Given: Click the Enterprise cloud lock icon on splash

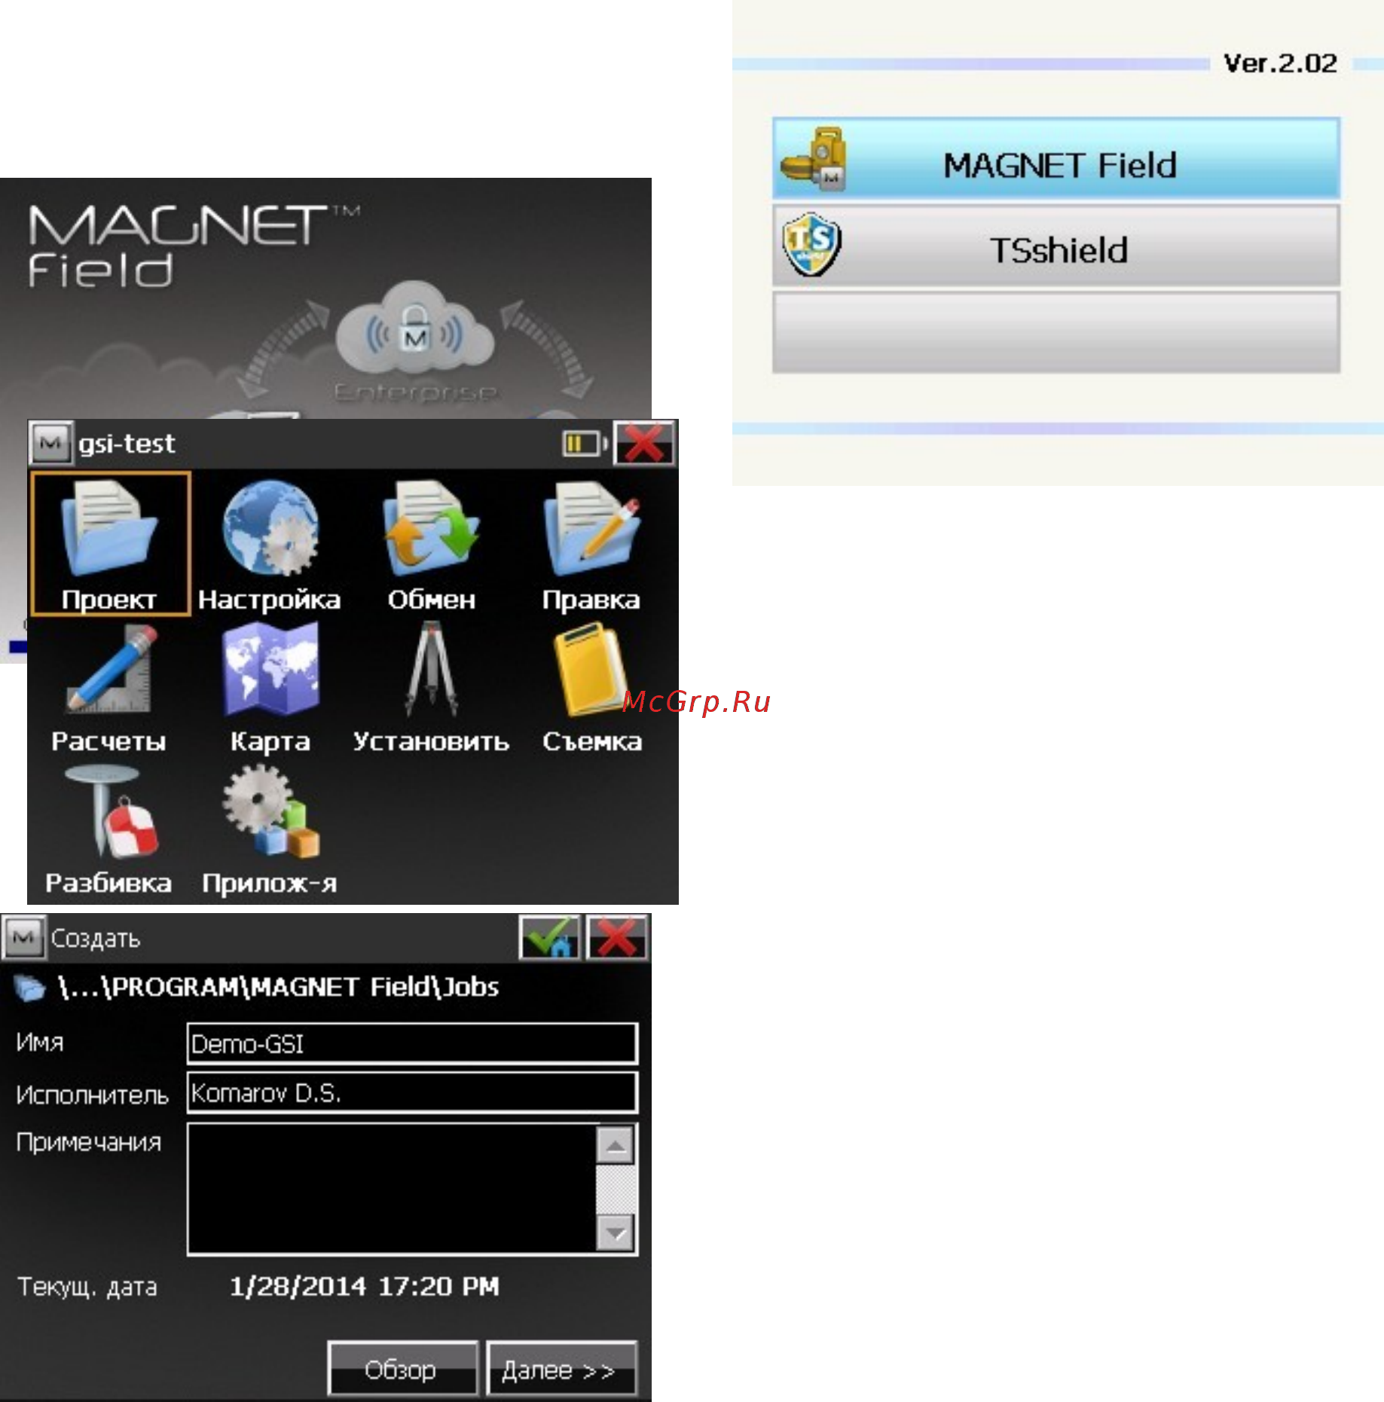Looking at the screenshot, I should [x=414, y=329].
